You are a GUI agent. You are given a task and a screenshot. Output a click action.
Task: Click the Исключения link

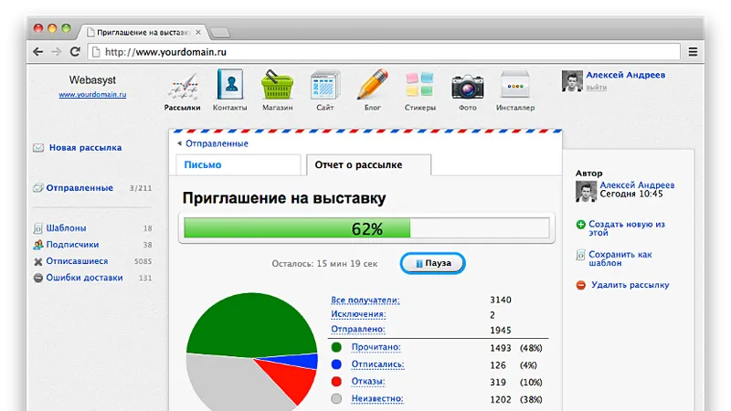pos(358,314)
